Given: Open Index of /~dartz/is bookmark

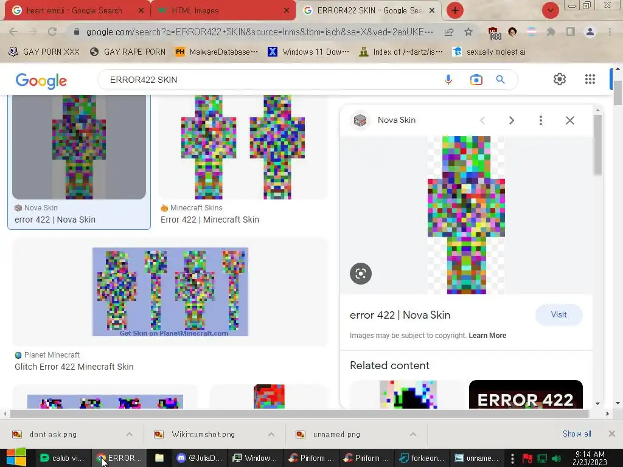Looking at the screenshot, I should (400, 52).
